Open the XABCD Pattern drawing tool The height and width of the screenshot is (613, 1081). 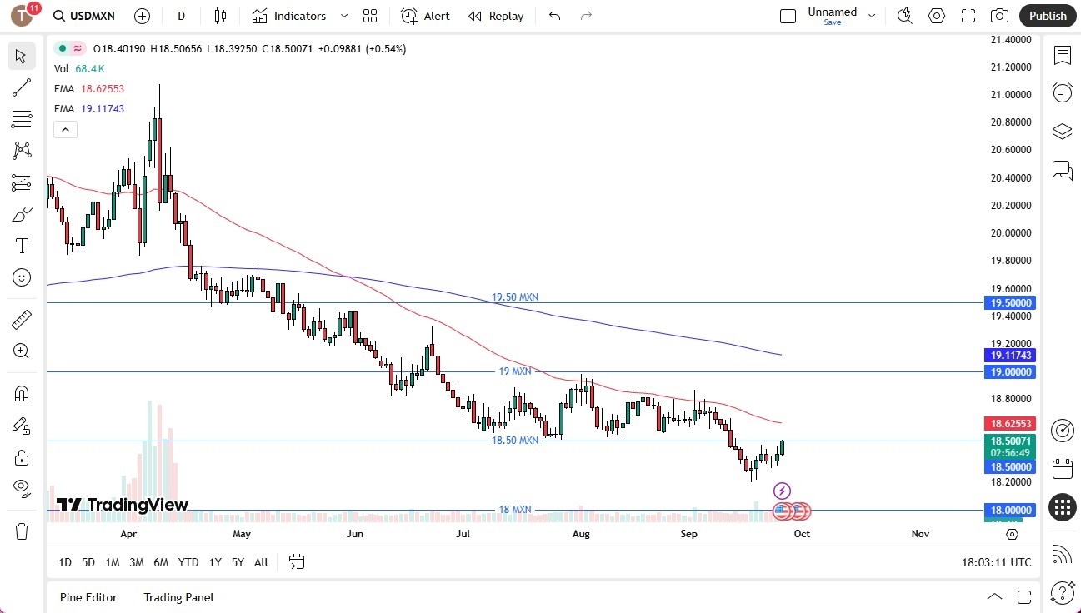click(22, 151)
